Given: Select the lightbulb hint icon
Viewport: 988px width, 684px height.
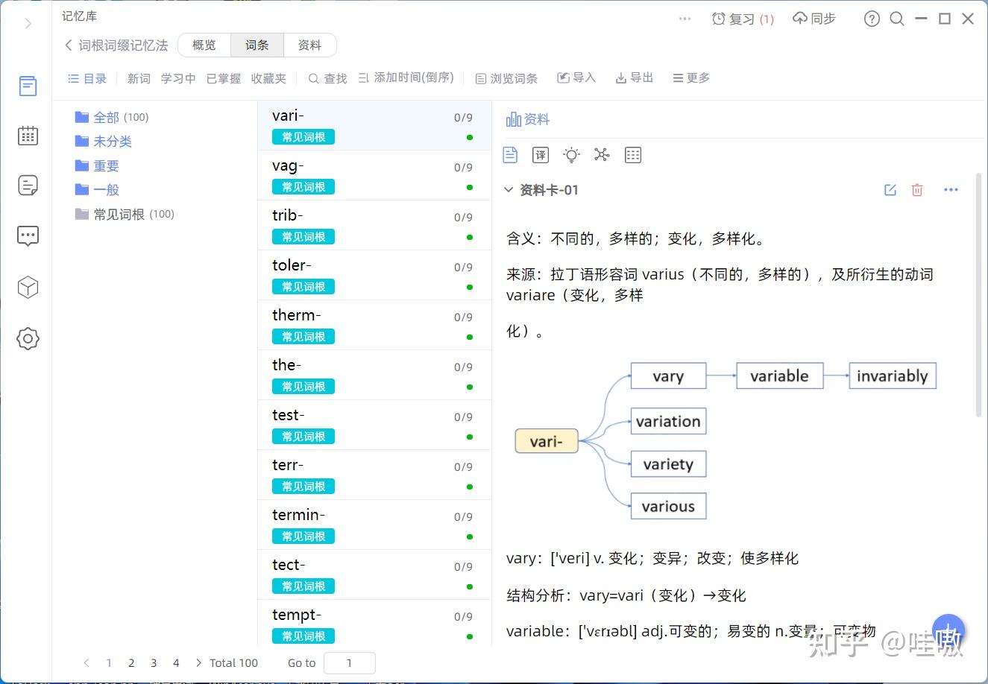Looking at the screenshot, I should [571, 154].
